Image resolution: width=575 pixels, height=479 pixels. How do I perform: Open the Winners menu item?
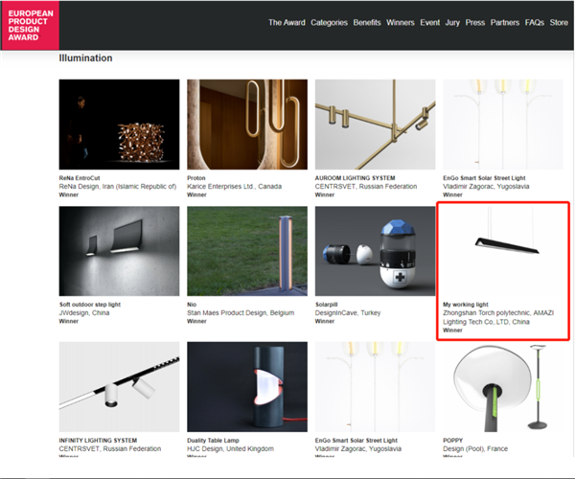(x=400, y=23)
